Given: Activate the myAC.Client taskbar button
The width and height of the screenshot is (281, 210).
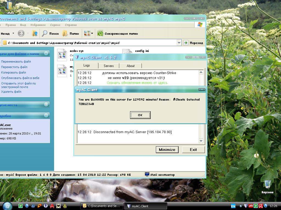Looking at the screenshot, I should click(146, 206).
